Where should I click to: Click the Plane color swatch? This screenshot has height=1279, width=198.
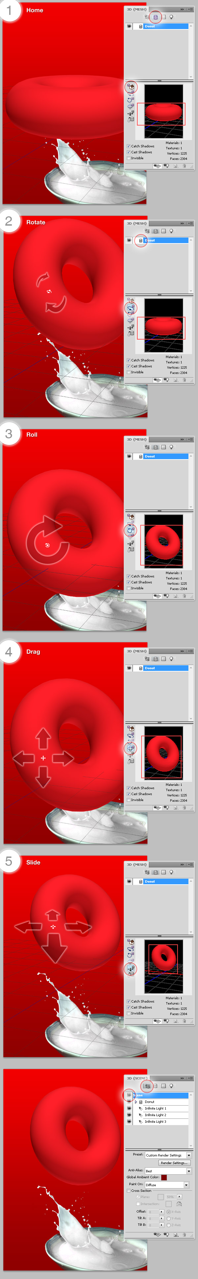[x=160, y=1197]
